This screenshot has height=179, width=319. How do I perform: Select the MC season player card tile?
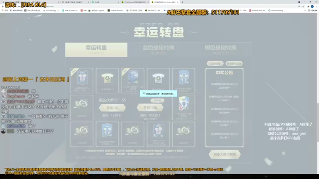pos(184,107)
